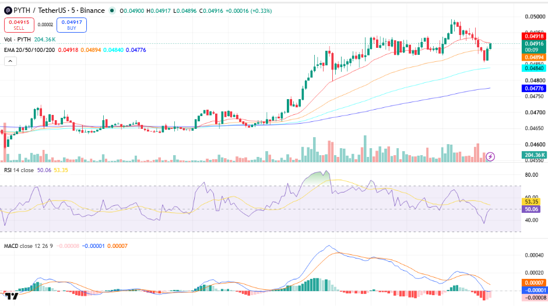
Task: Select the MACD close 12 26 9 label
Action: (29, 246)
